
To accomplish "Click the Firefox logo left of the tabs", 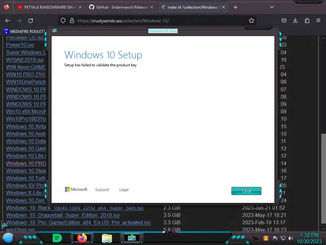I will pos(6,7).
